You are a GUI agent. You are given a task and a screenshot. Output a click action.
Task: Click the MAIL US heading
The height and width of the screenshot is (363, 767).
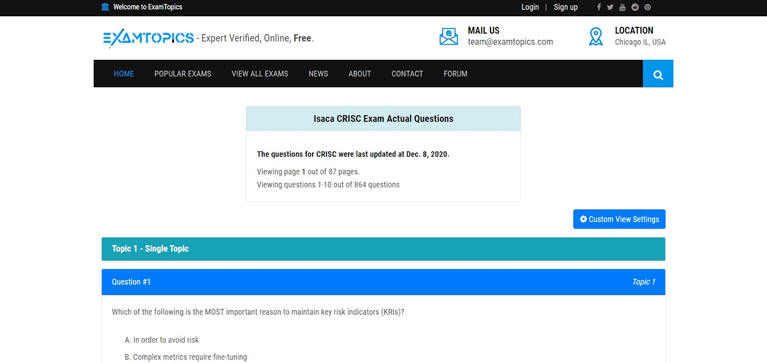[x=484, y=31]
